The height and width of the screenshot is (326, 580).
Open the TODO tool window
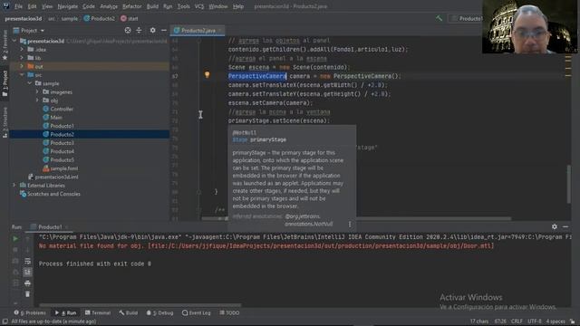click(229, 312)
